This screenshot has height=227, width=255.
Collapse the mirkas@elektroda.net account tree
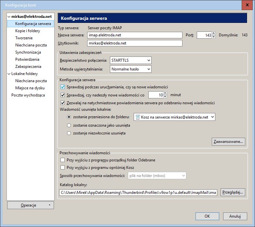pyautogui.click(x=9, y=17)
